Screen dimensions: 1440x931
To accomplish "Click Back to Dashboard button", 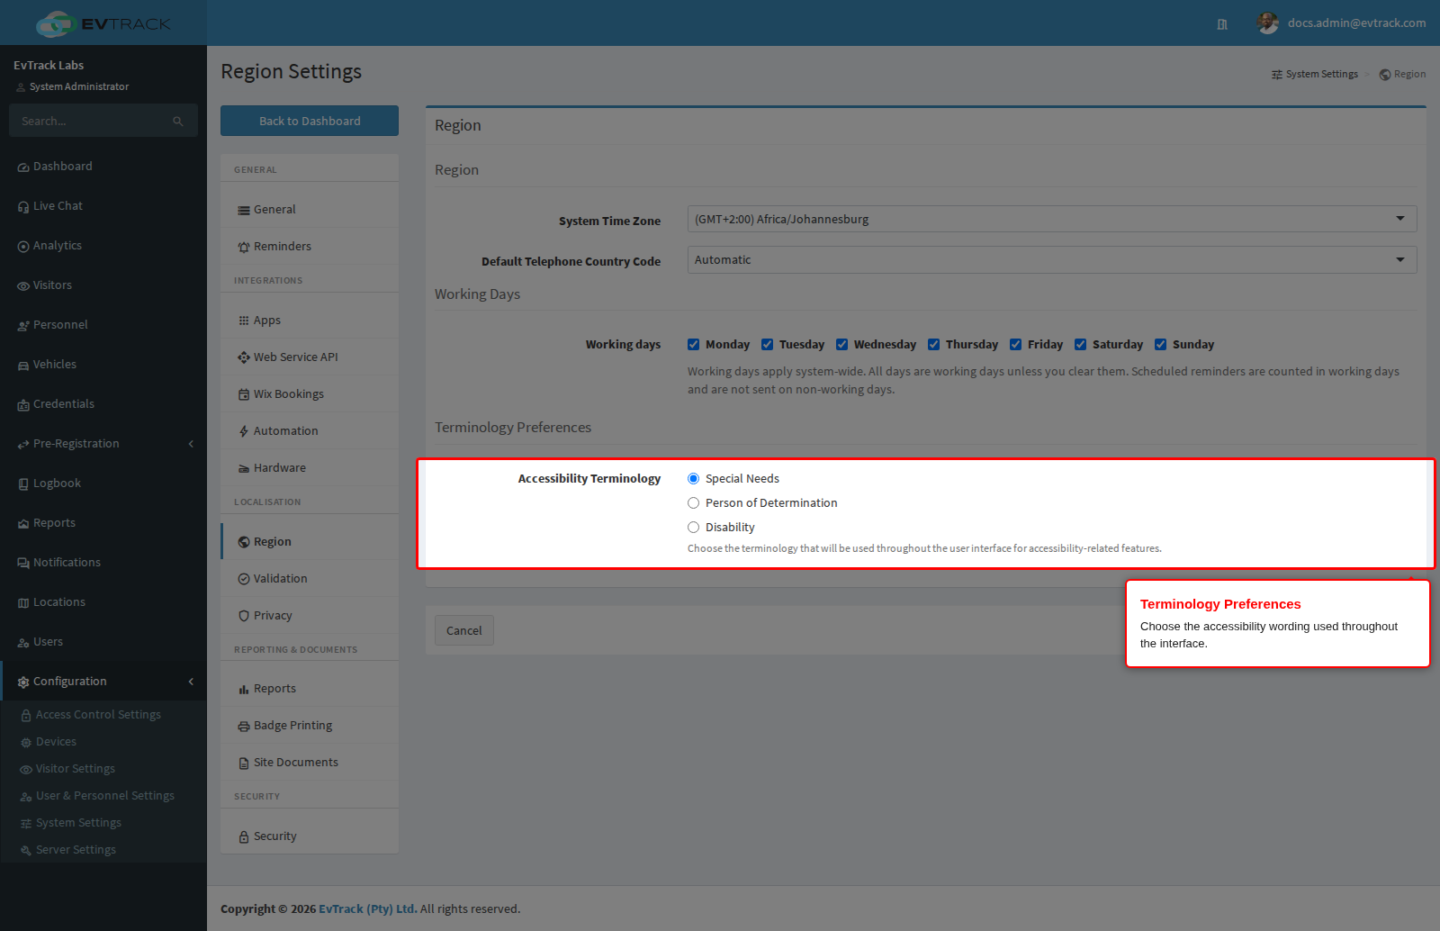I will [310, 121].
